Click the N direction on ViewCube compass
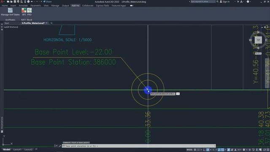This screenshot has height=152, width=270. click(258, 32)
